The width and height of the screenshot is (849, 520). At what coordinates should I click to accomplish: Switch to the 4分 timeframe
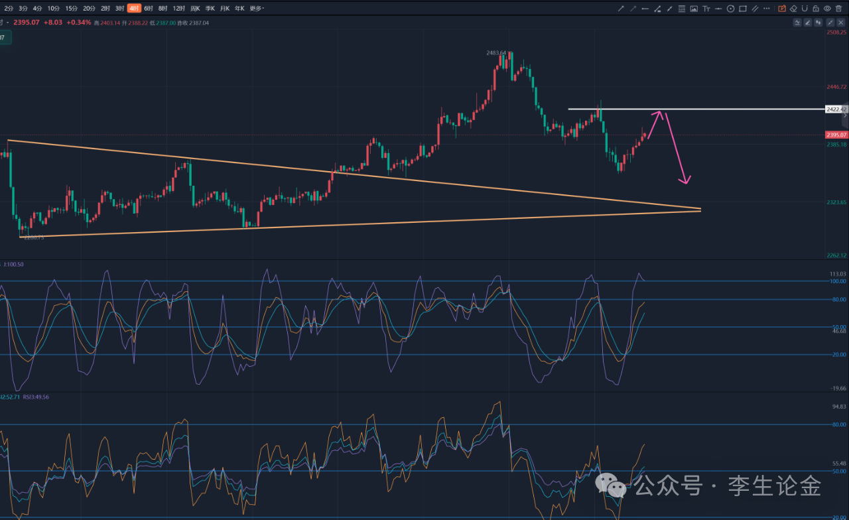38,9
